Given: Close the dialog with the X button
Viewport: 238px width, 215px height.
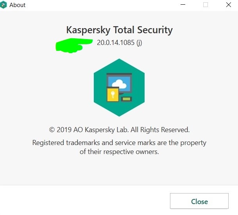Looking at the screenshot, I should (x=228, y=5).
